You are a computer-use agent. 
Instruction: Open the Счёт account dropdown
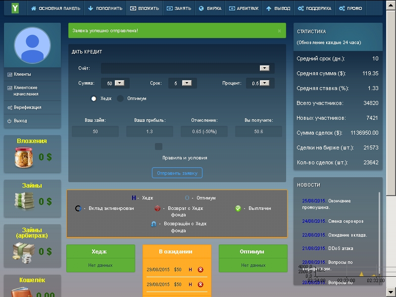point(264,68)
